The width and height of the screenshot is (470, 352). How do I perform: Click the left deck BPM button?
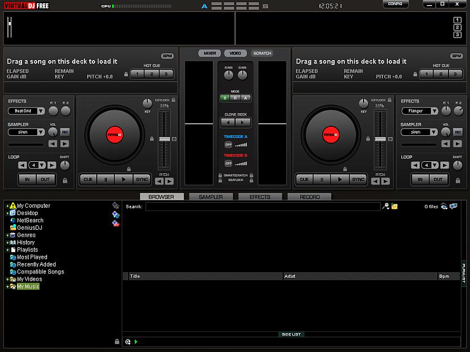pos(167,56)
